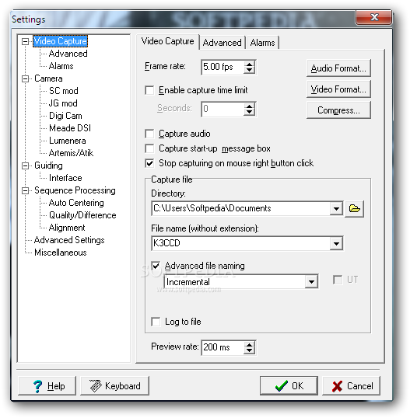Check the UT checkbox

338,280
